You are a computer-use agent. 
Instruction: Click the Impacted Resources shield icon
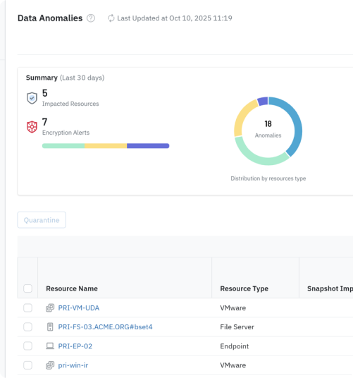tap(32, 98)
